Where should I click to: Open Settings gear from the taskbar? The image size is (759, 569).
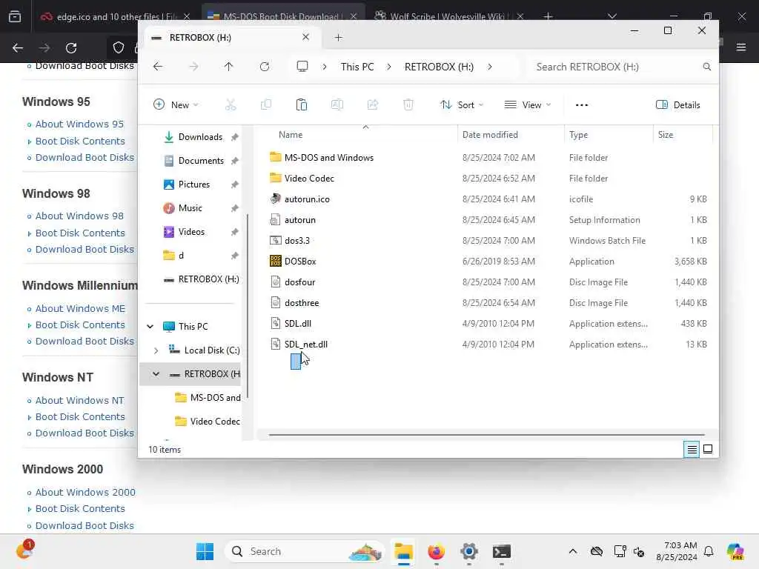469,551
